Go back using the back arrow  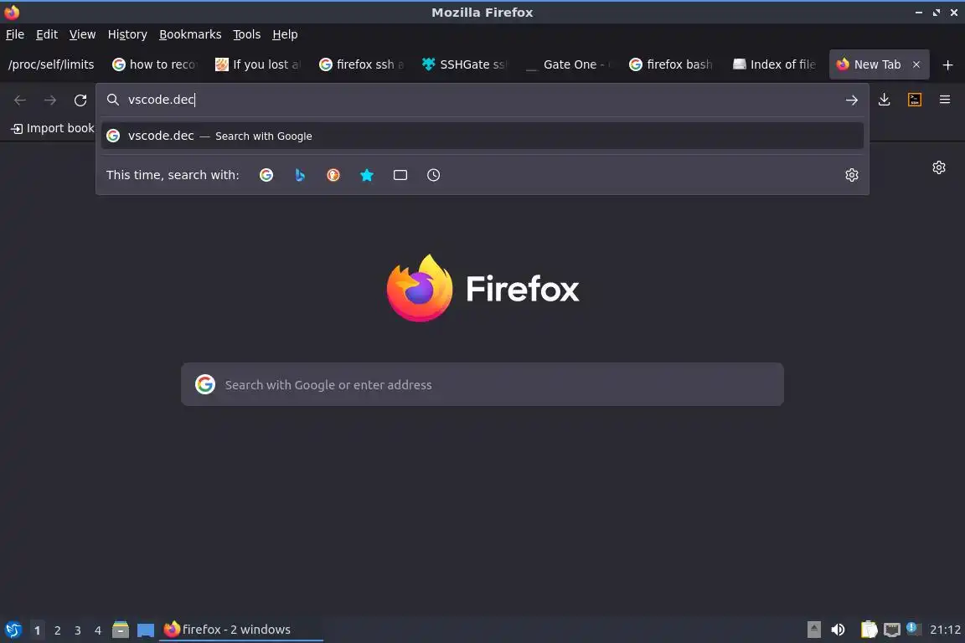pyautogui.click(x=20, y=100)
